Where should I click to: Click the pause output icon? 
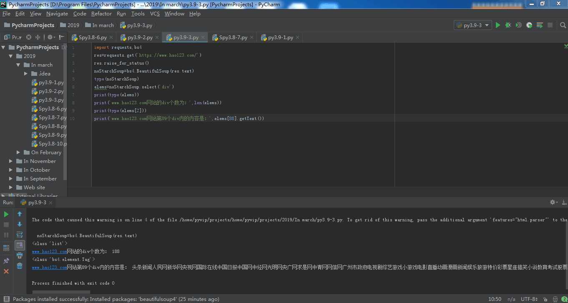[6, 235]
